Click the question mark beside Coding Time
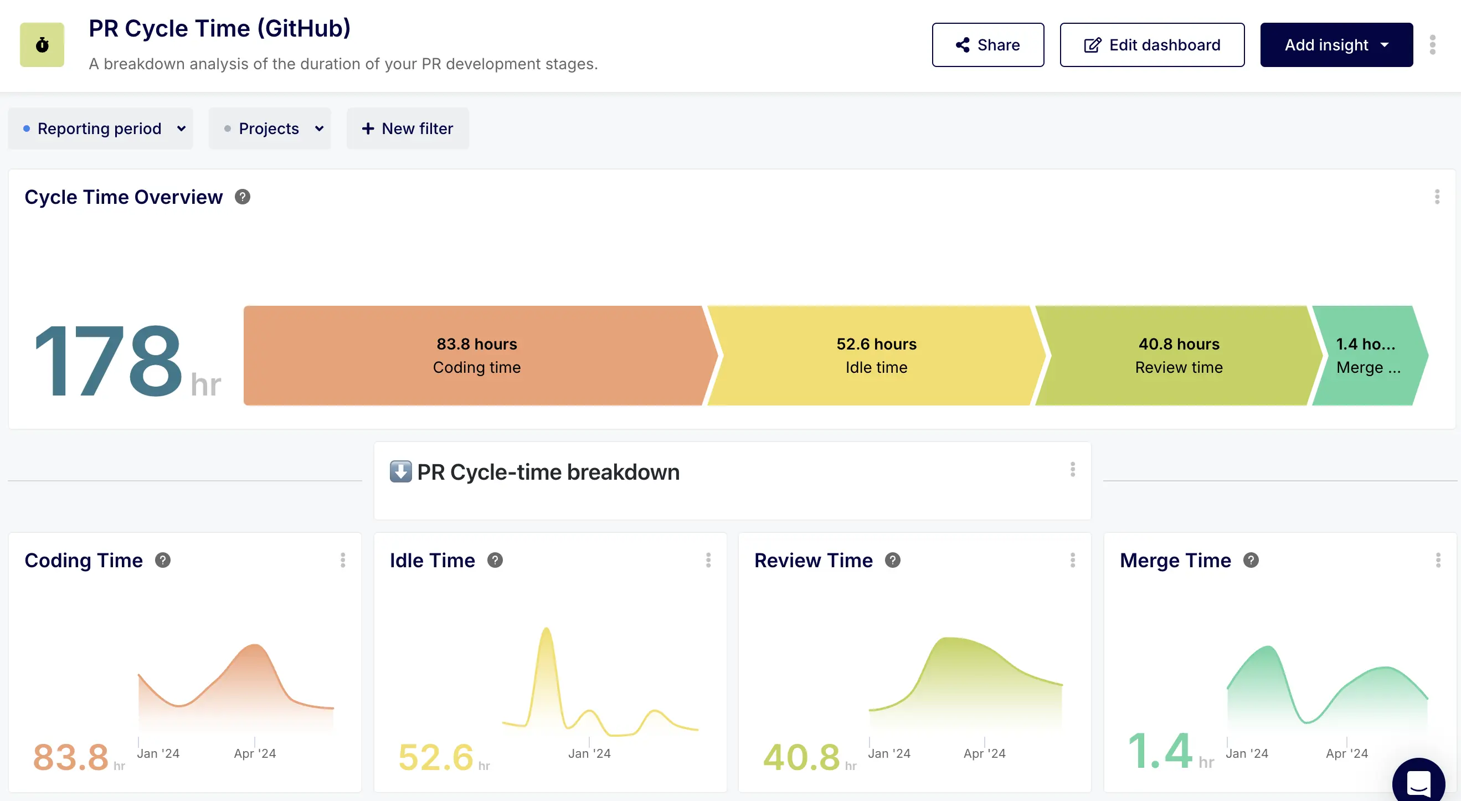 (x=163, y=561)
